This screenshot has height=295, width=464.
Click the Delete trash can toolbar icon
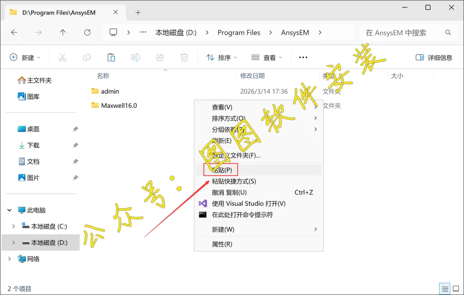pos(184,58)
